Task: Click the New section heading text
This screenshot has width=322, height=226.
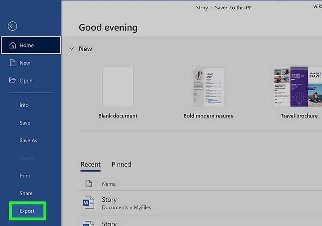Action: coord(85,49)
